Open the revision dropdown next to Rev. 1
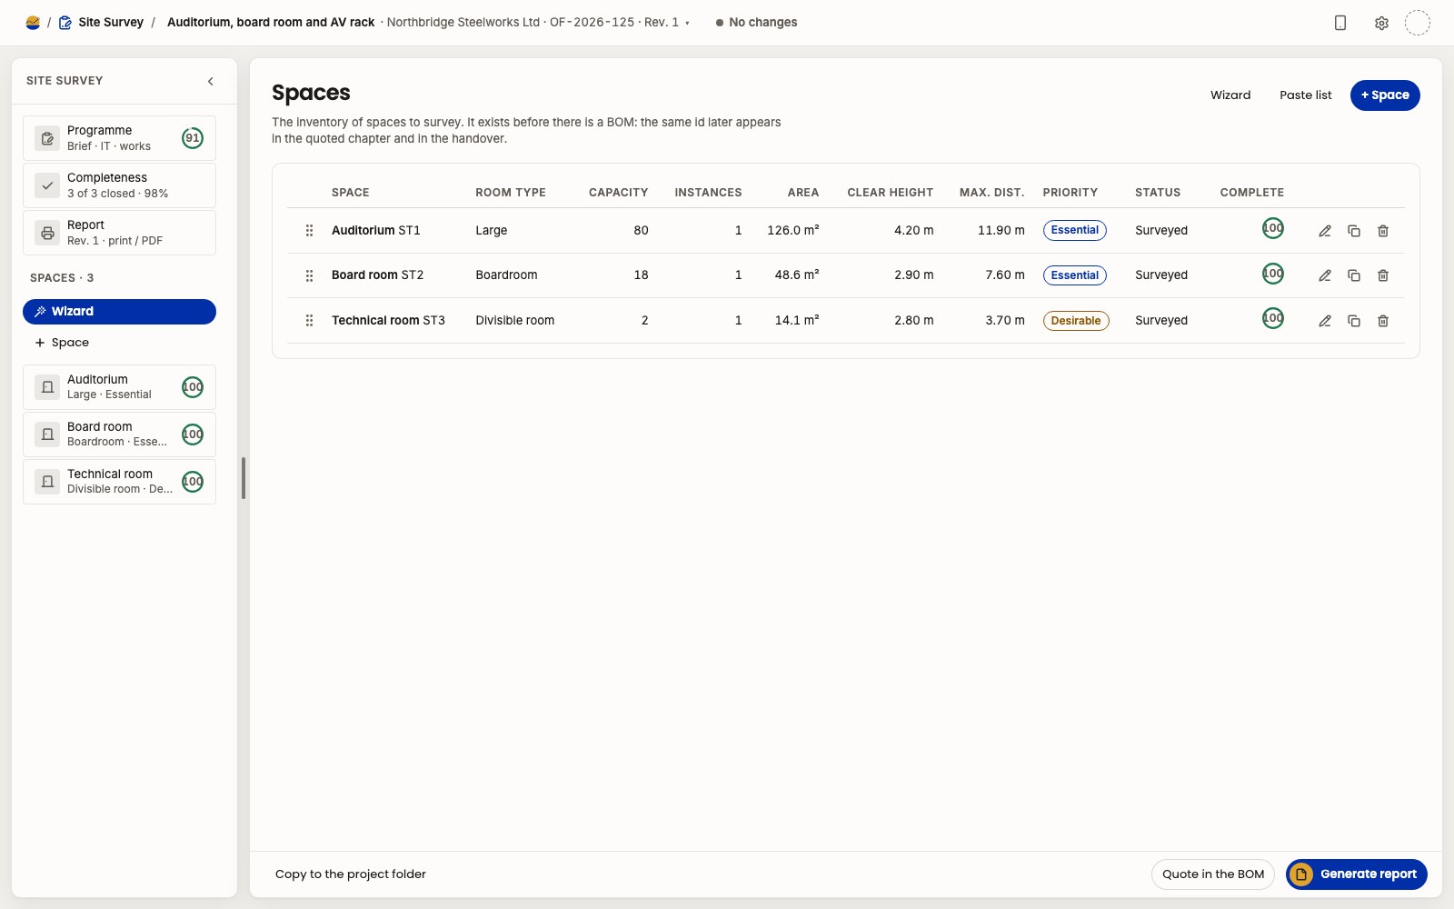 pyautogui.click(x=687, y=23)
